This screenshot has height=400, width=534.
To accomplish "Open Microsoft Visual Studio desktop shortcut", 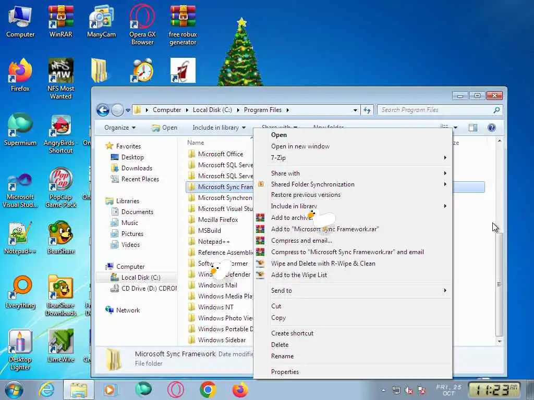I will click(20, 190).
